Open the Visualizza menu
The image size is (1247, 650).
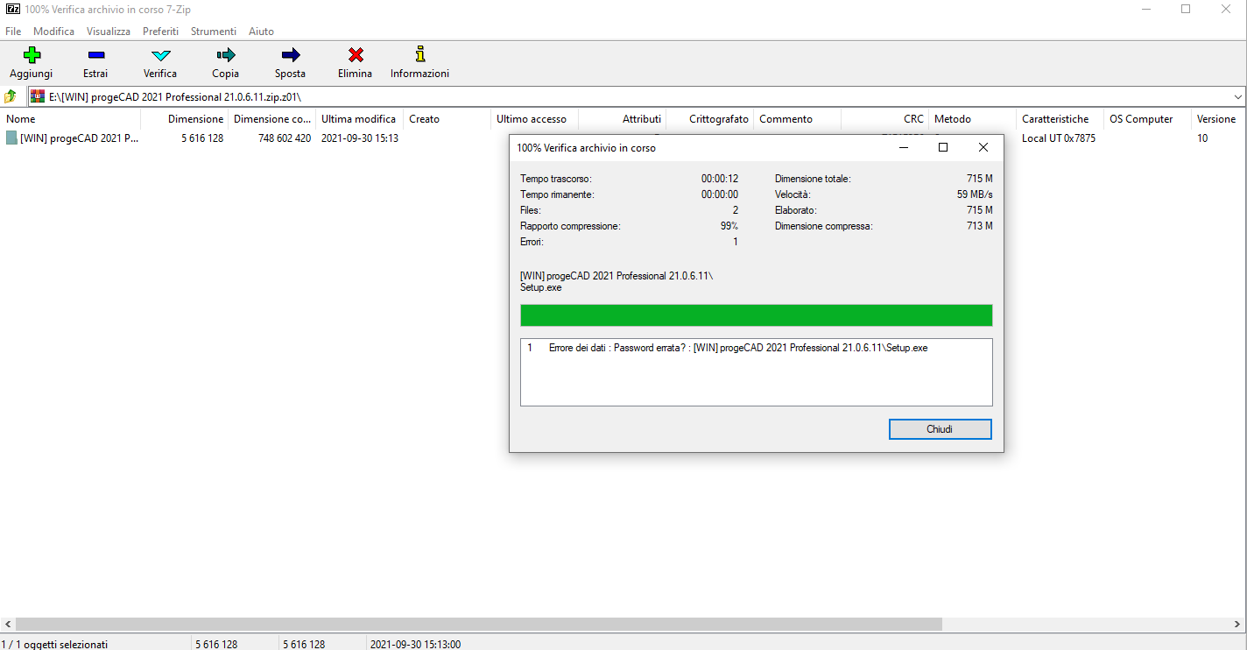[109, 31]
